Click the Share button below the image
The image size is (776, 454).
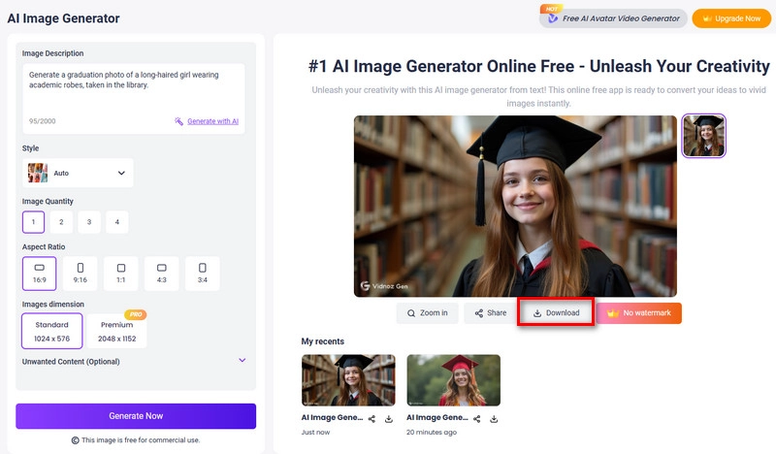[491, 313]
